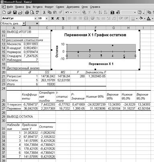Toggle Italic formatting (К)

58,18
